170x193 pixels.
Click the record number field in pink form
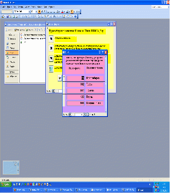click(79, 115)
